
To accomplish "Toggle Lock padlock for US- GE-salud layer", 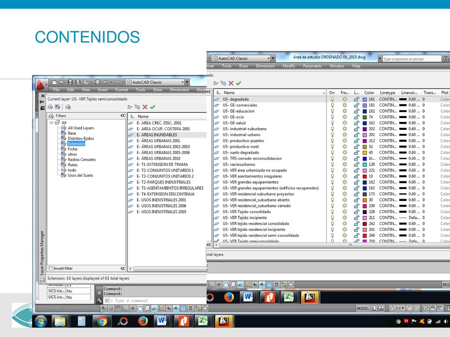I will click(356, 123).
